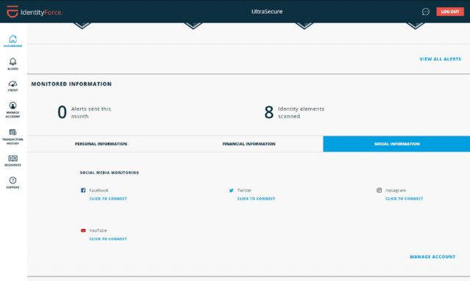Click to connect Twitter account
Screen dimensions: 470x281
click(256, 199)
